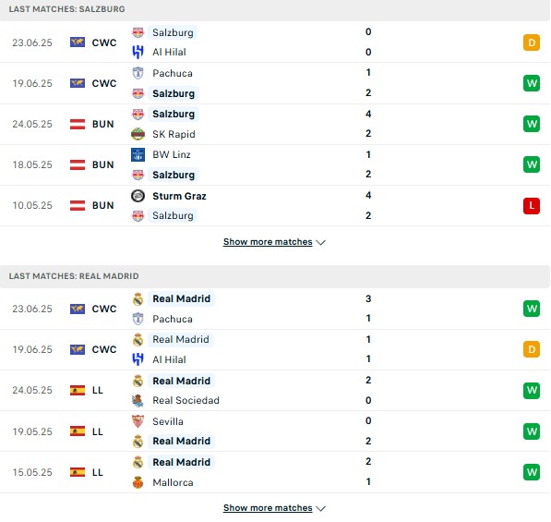This screenshot has height=522, width=551.
Task: Click chevron beside Real Madrid's Show more matches
Action: 321,509
